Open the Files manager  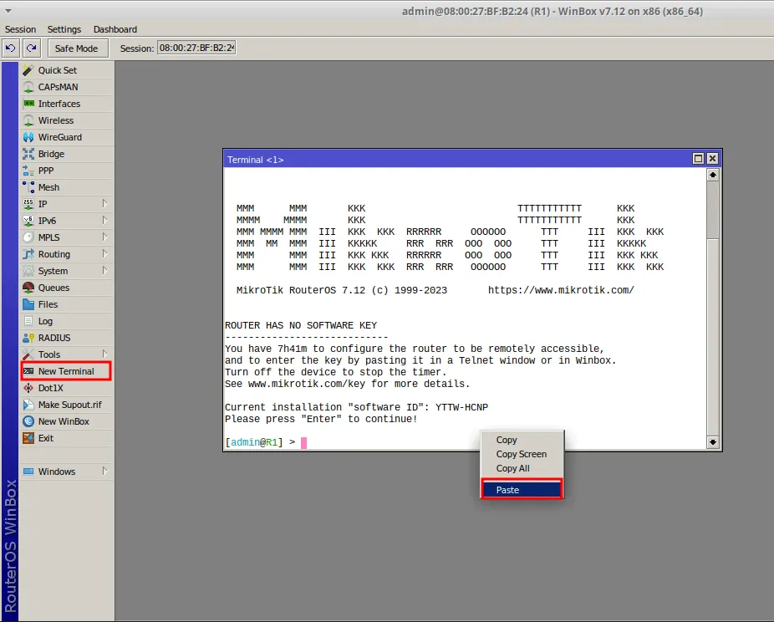point(66,304)
